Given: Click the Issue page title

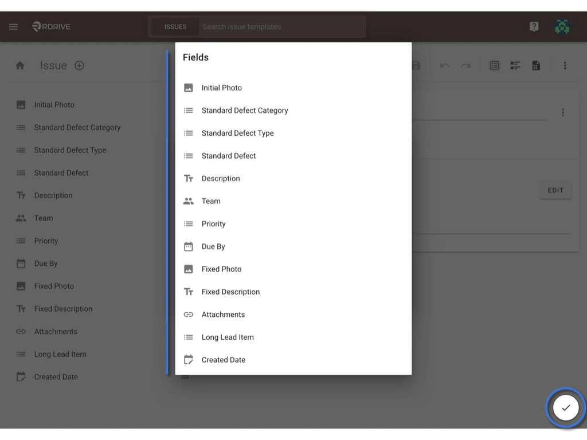Looking at the screenshot, I should (x=53, y=65).
